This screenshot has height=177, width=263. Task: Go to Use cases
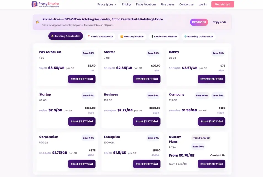point(168,4)
